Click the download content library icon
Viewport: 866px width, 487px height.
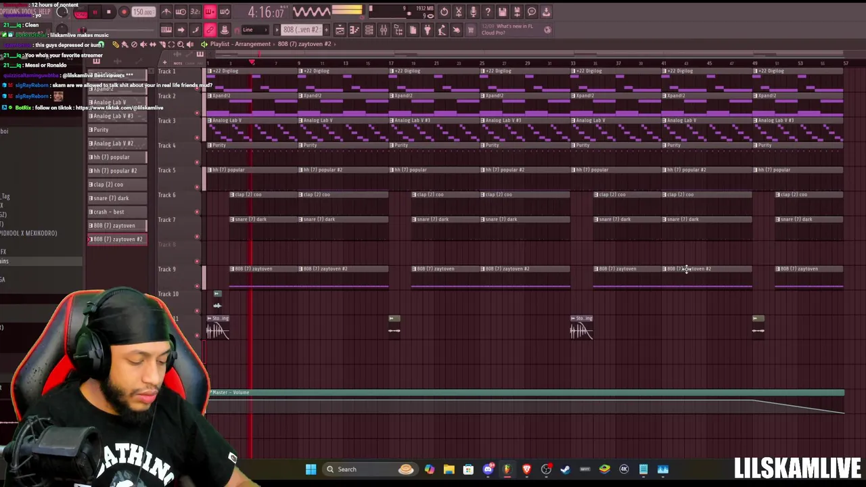coord(546,12)
